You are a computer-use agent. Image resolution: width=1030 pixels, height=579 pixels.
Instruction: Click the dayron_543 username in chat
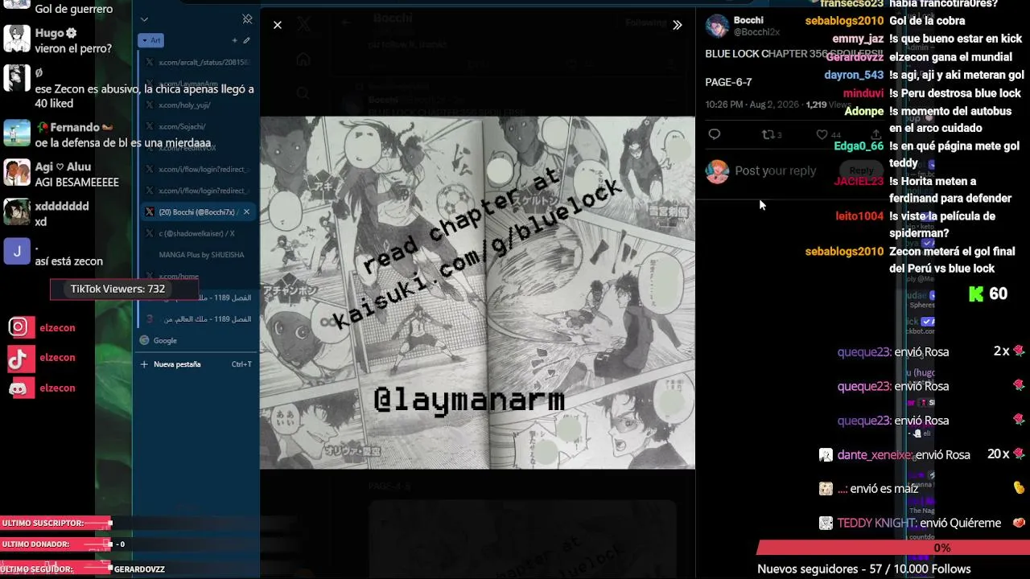pos(854,75)
